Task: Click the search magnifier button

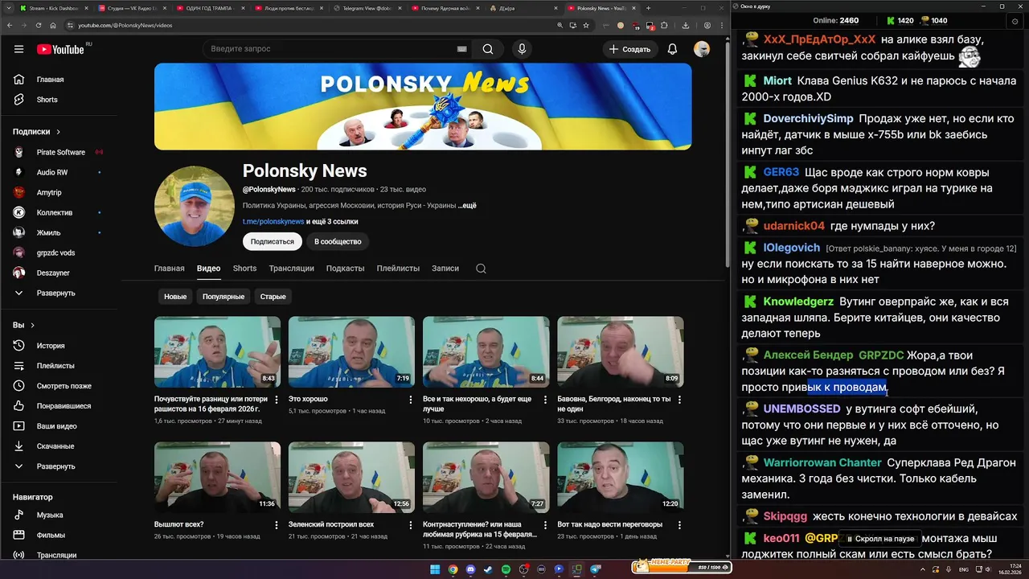Action: 488,49
